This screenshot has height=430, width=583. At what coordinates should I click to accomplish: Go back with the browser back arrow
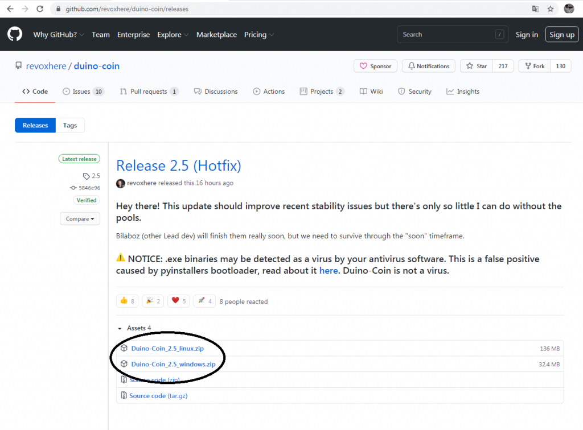(10, 9)
